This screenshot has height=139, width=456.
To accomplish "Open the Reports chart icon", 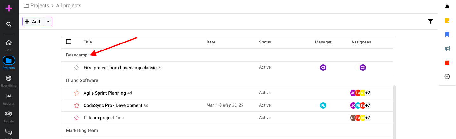I will (x=9, y=96).
